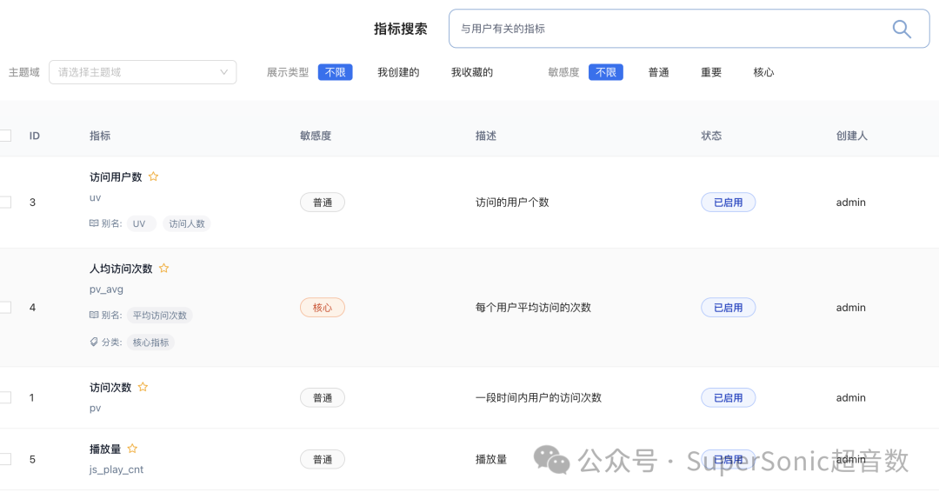
Task: Click the 别名 icon under uv
Action: tap(94, 223)
